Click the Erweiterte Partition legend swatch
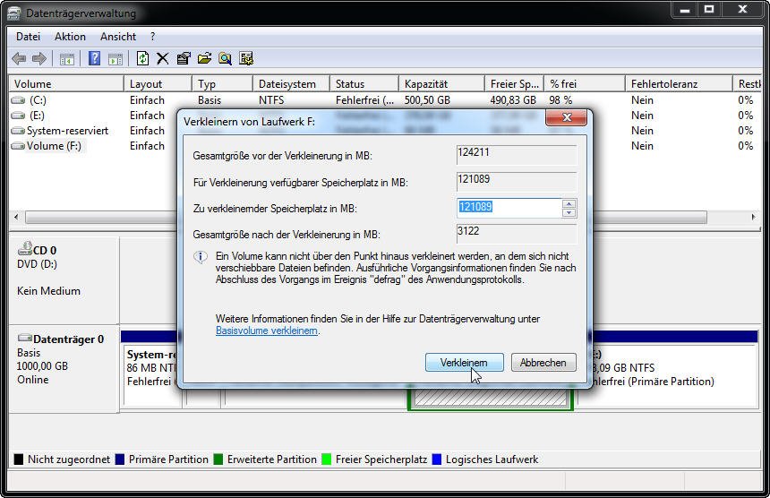The height and width of the screenshot is (498, 770). click(x=218, y=459)
